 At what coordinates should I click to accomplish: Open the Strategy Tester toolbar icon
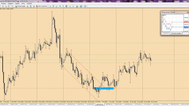click(12, 6)
